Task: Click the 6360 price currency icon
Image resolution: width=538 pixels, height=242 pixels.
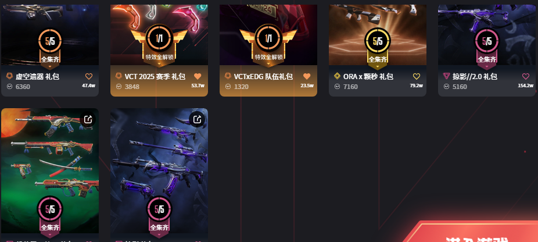Action: point(10,87)
